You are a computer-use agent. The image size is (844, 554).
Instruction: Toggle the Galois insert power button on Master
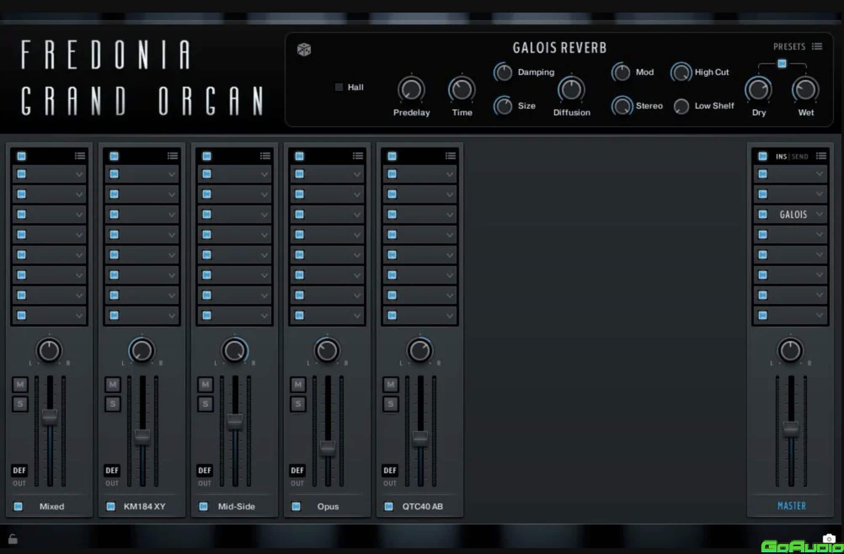pyautogui.click(x=763, y=214)
